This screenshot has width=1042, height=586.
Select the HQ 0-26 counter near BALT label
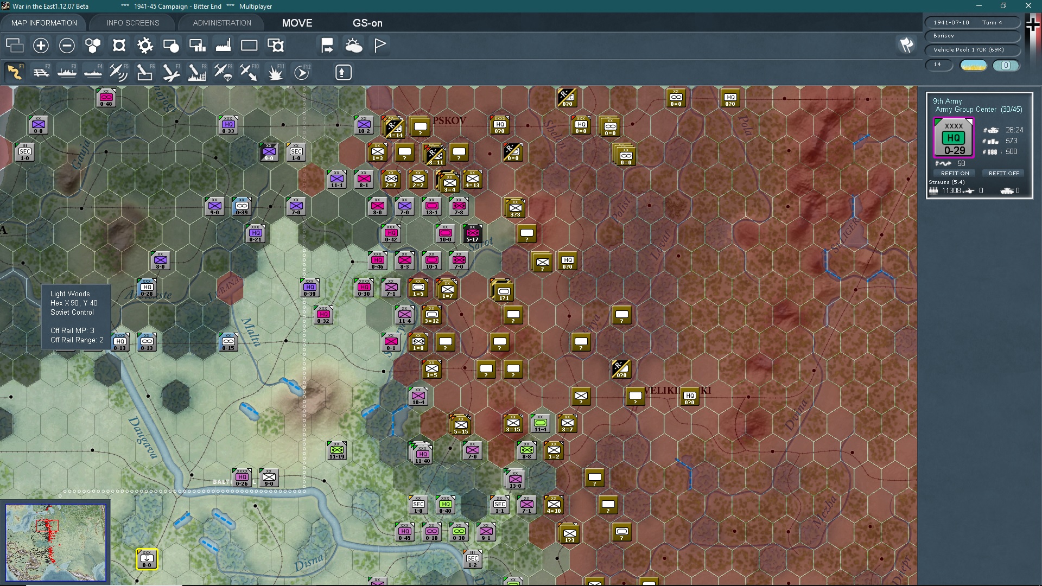click(x=242, y=477)
